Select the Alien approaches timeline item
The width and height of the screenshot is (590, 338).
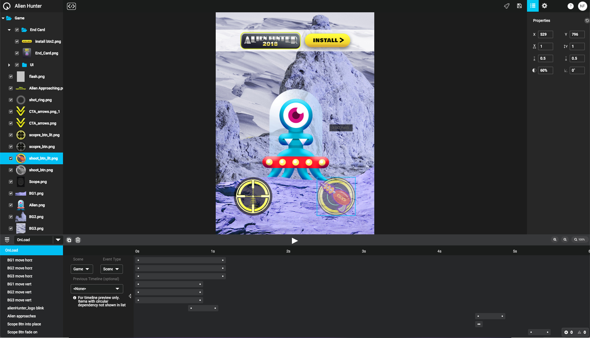point(22,316)
